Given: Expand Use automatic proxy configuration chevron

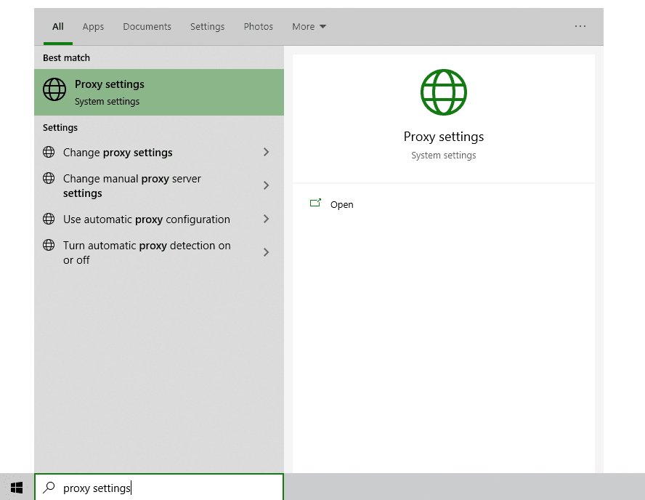Looking at the screenshot, I should [266, 219].
